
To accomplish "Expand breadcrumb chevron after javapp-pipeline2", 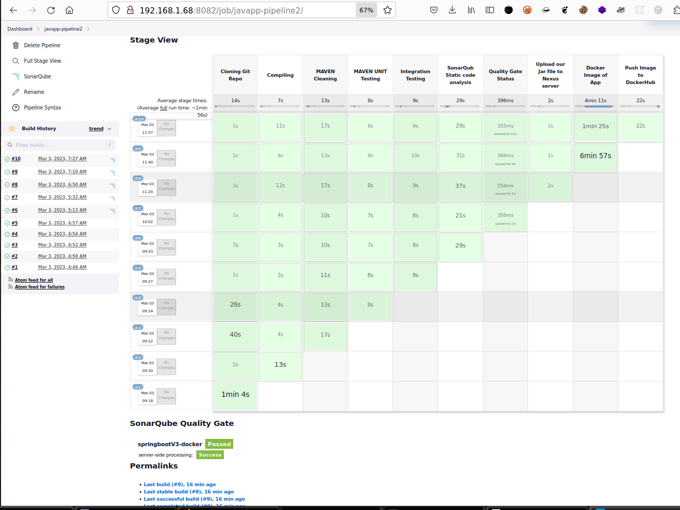I will (x=88, y=29).
